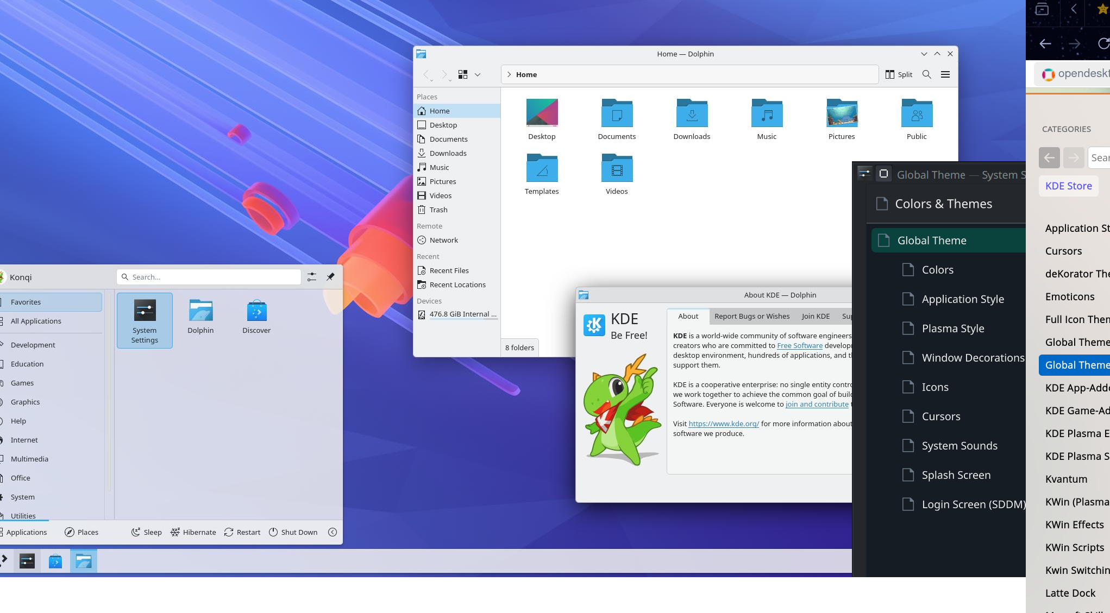Pin the application launcher open
Screen dimensions: 1110x613
[x=330, y=277]
